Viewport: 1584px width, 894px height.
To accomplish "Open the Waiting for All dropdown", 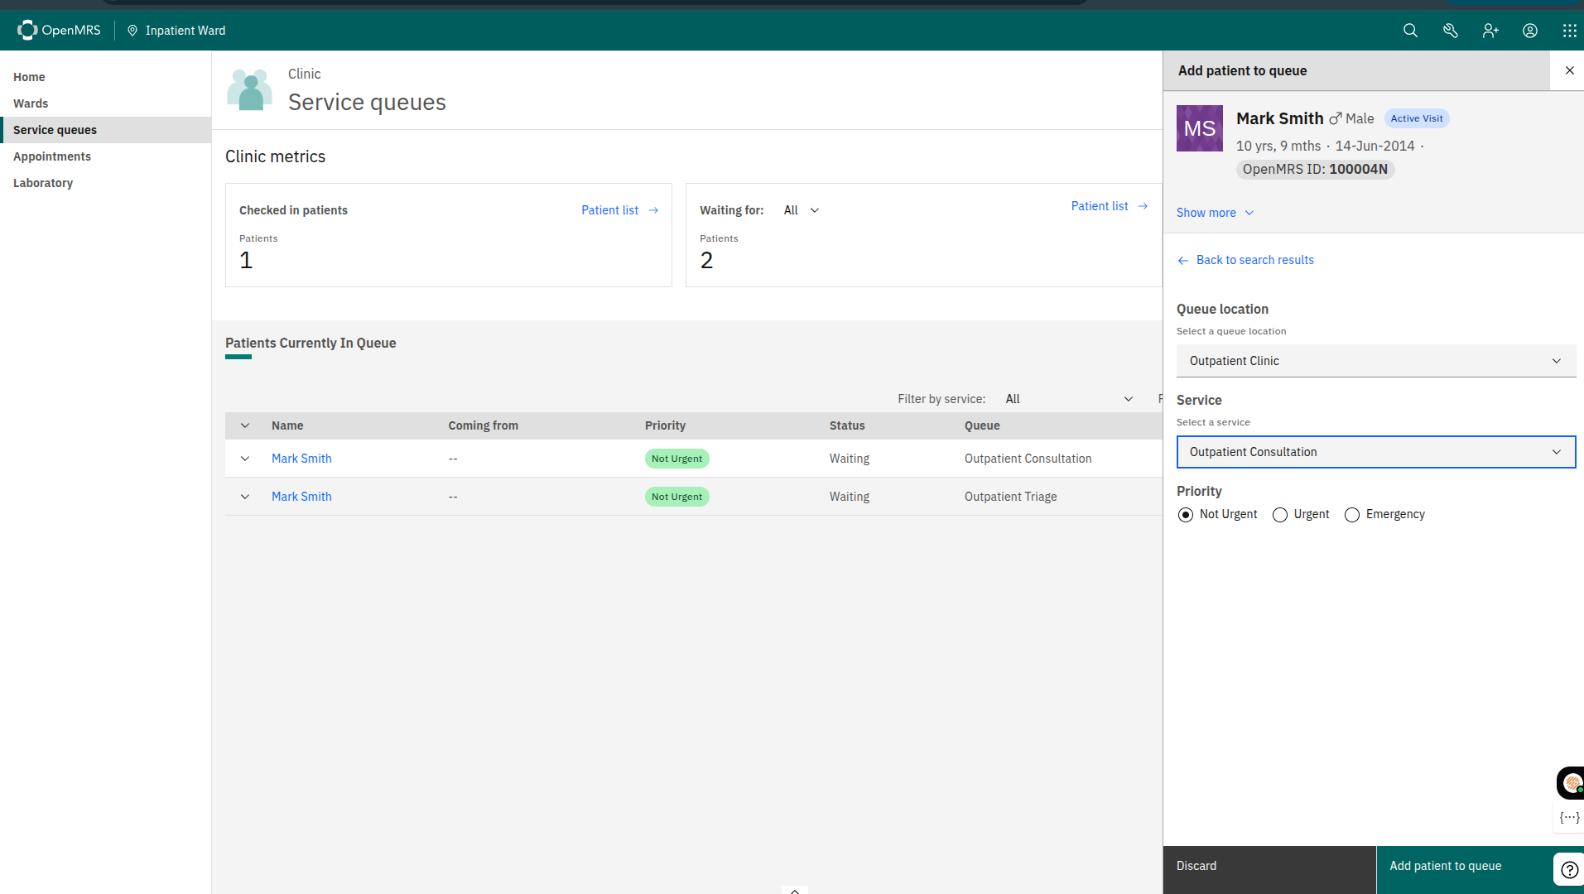I will click(802, 210).
